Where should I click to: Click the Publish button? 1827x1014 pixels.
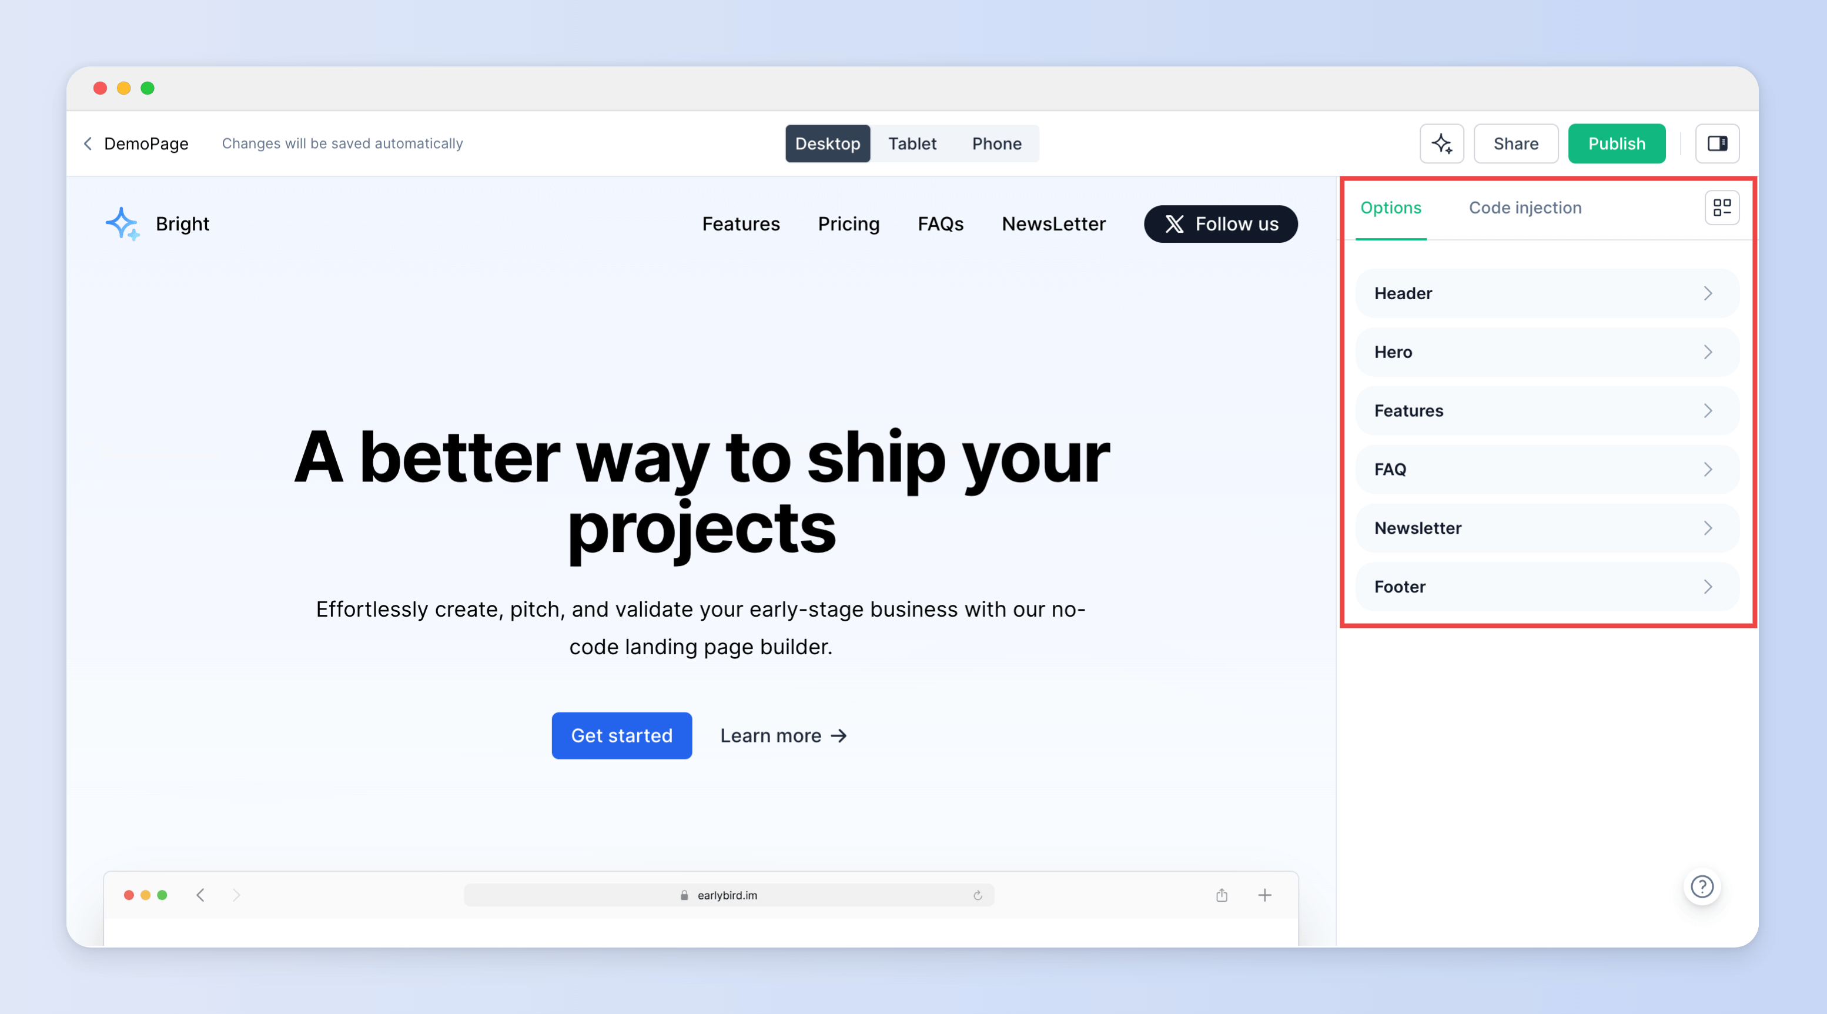[x=1616, y=142]
